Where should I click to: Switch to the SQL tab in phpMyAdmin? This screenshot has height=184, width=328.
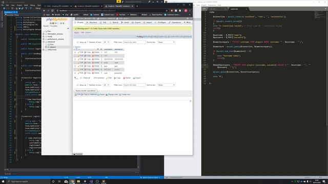tap(104, 22)
